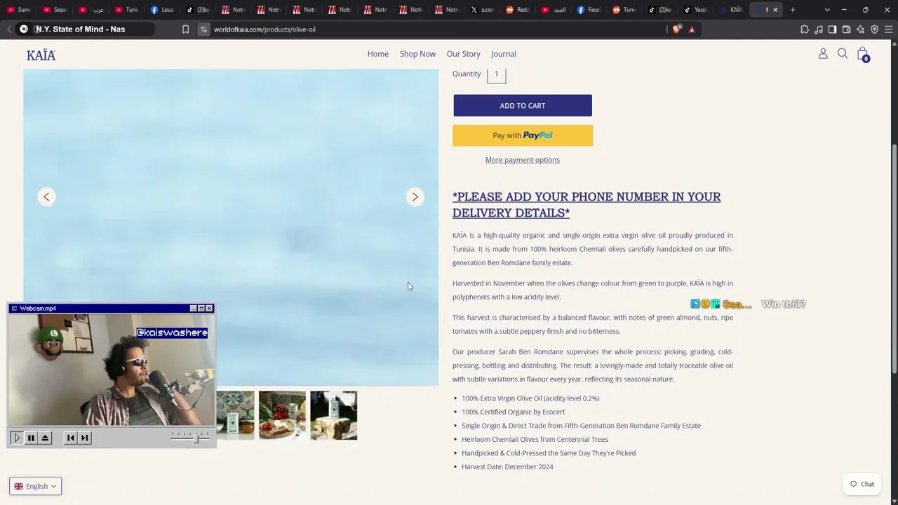The image size is (898, 505).
Task: Open site settings icon in address bar
Action: pyautogui.click(x=203, y=29)
